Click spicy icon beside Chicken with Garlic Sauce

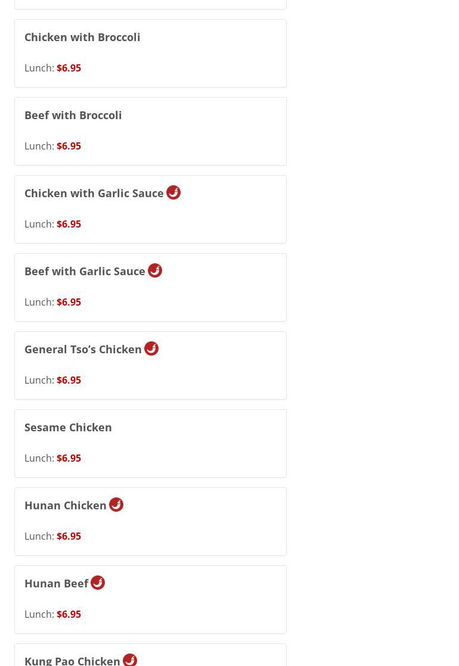173,192
